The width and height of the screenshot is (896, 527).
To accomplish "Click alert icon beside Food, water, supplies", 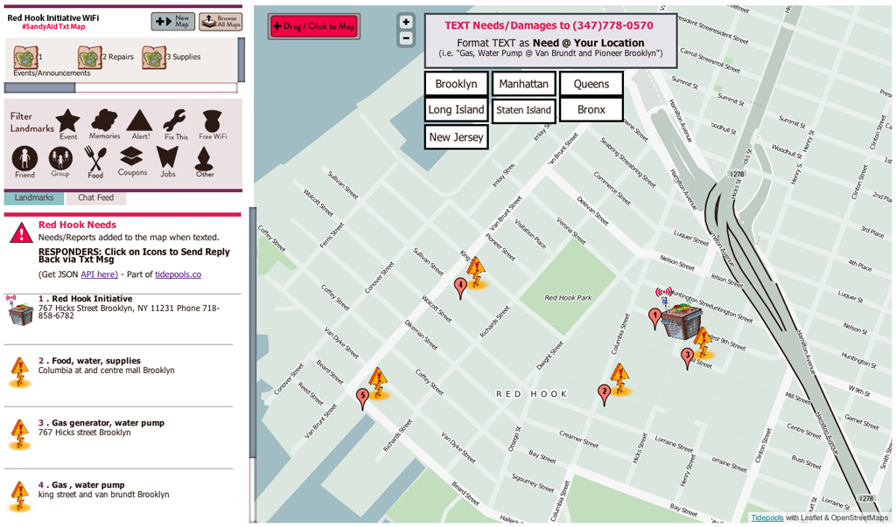I will pyautogui.click(x=20, y=373).
